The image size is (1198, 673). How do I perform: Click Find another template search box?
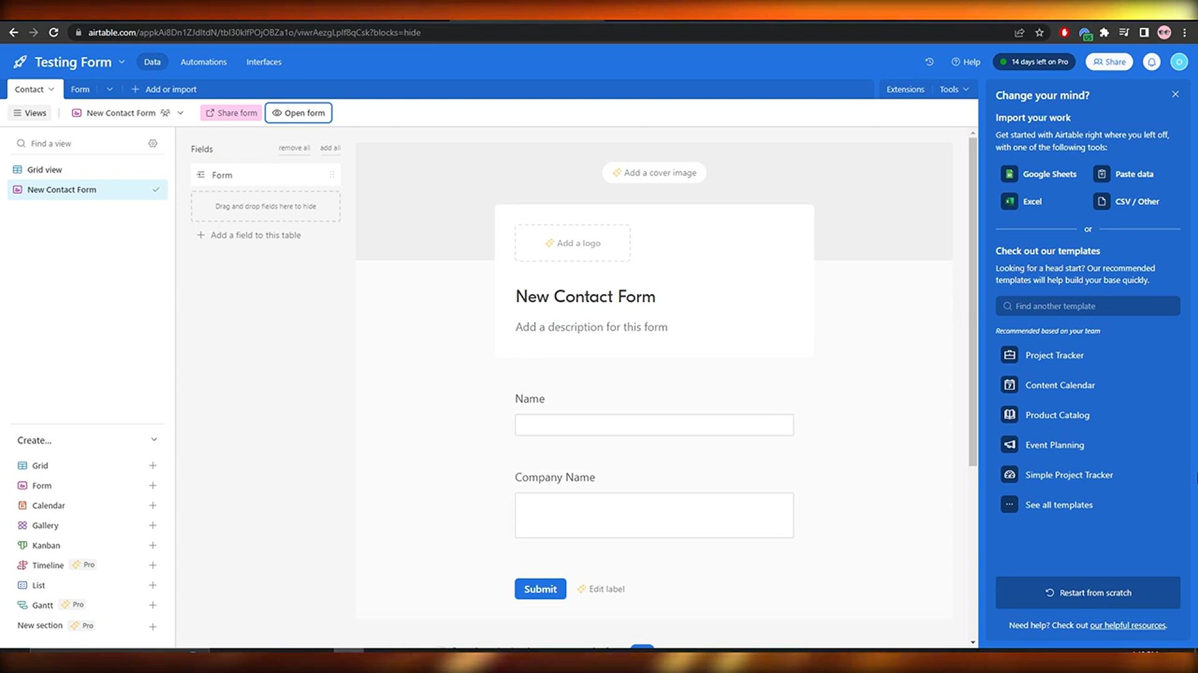pos(1088,306)
